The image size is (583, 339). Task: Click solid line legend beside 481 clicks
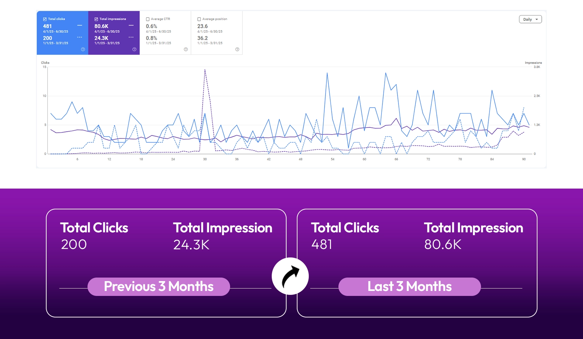pos(80,25)
